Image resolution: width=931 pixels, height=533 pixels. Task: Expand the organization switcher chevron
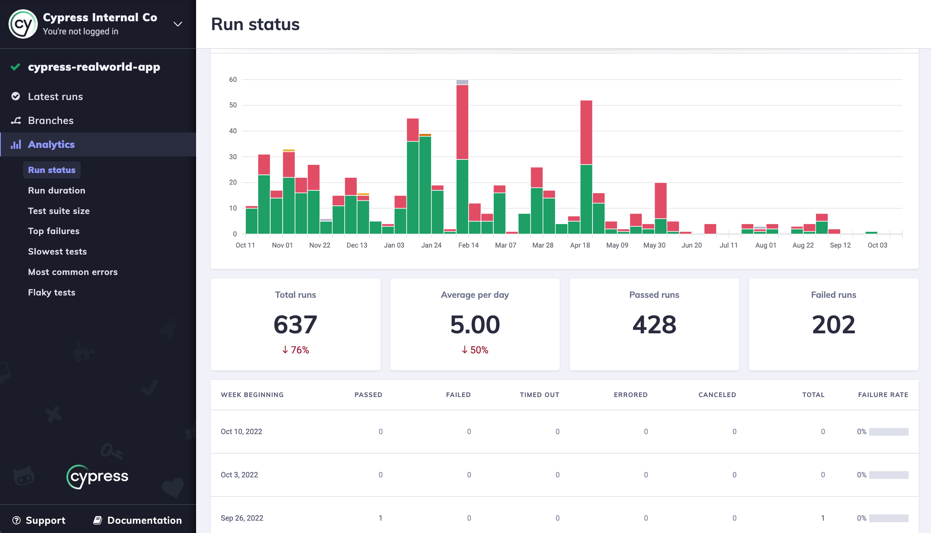point(178,24)
